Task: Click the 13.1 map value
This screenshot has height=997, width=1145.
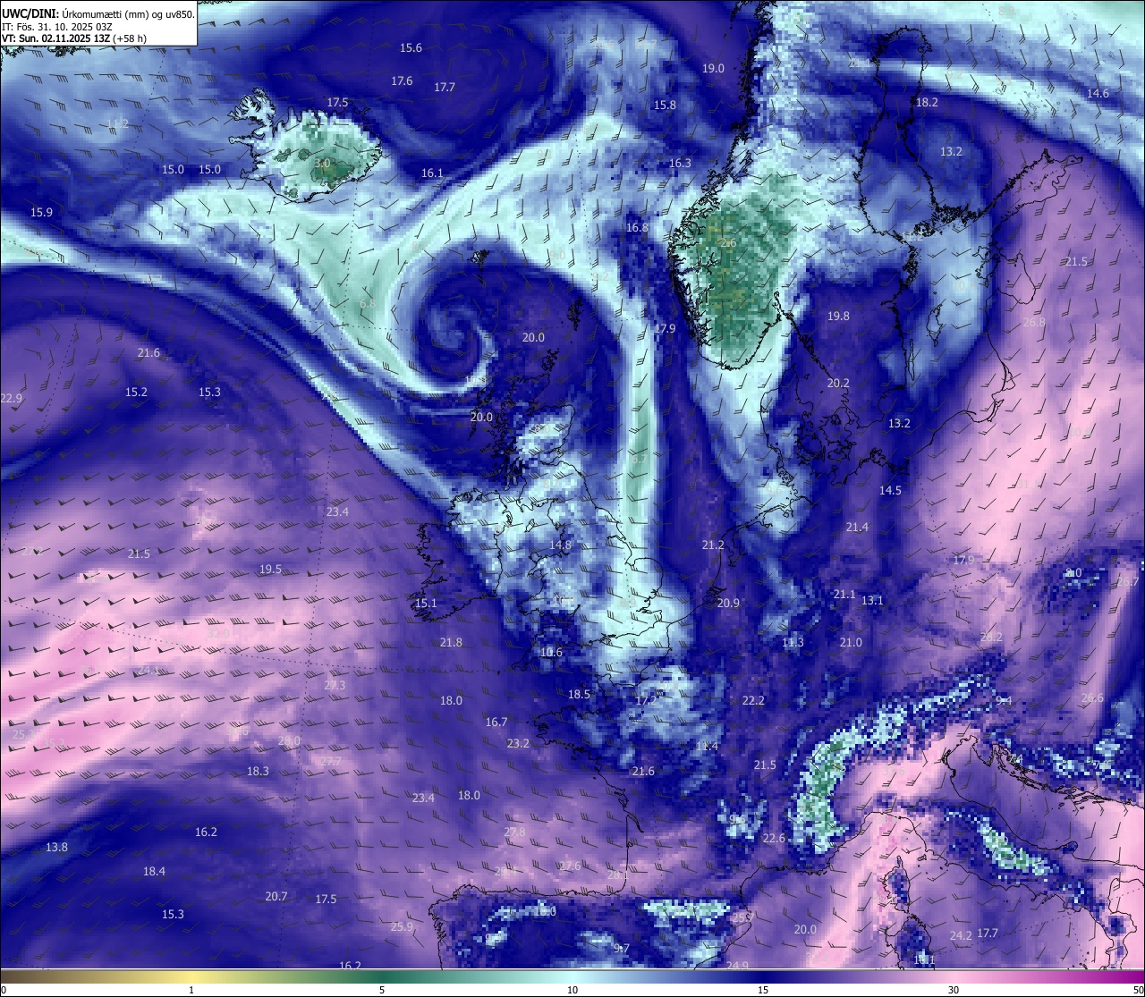Action: pyautogui.click(x=872, y=601)
